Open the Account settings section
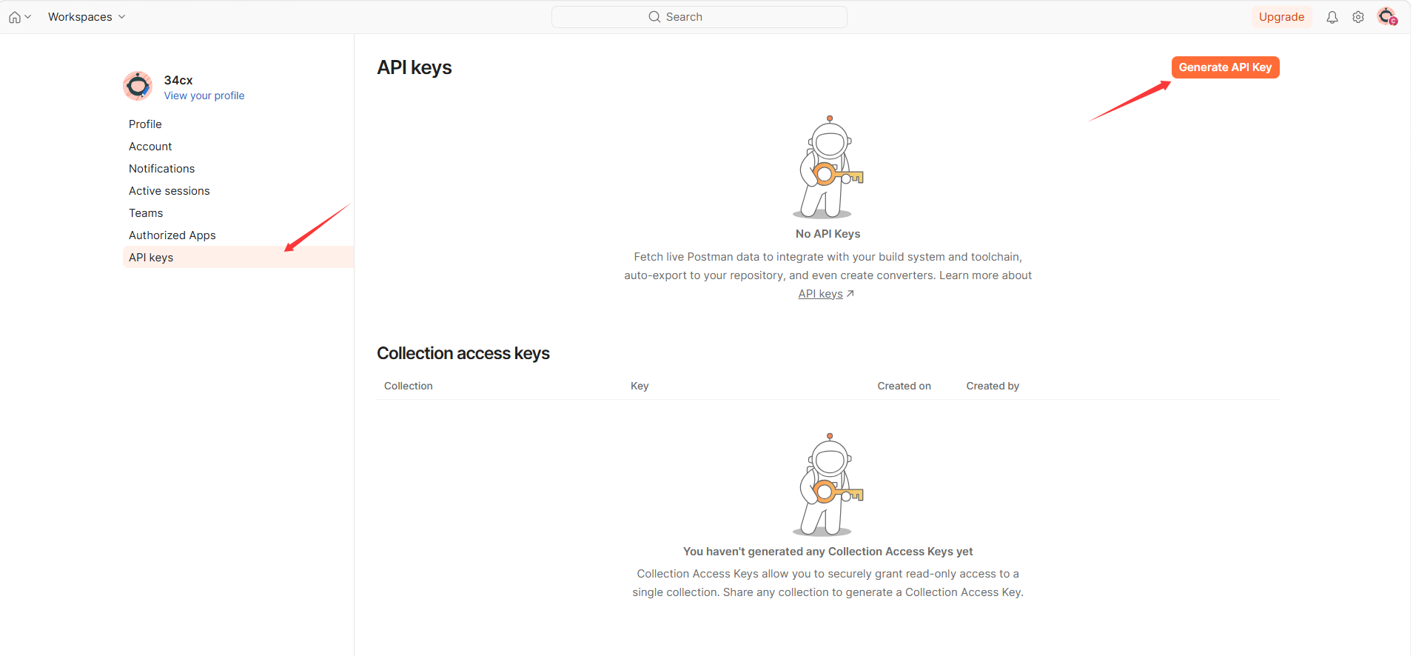Viewport: 1413px width, 656px height. [x=150, y=147]
